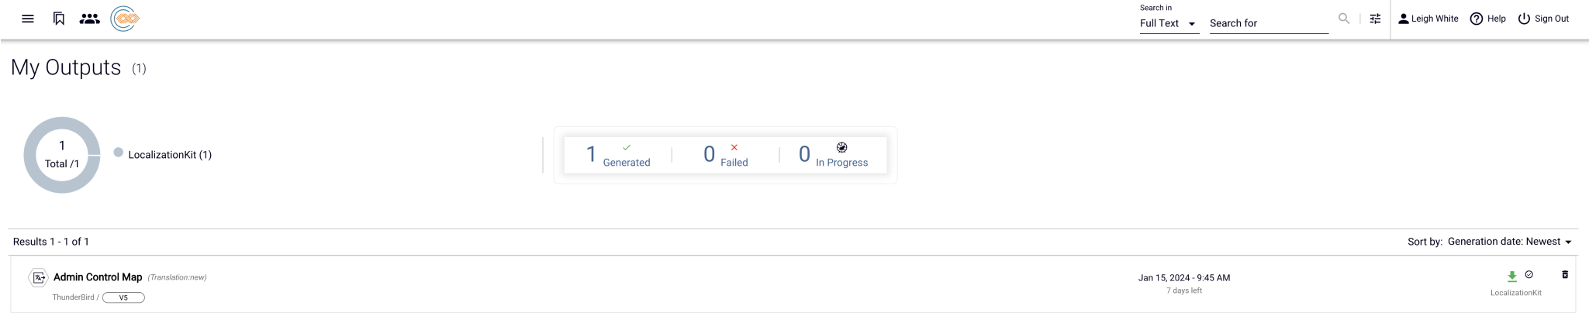Open advanced search filter sliders icon

point(1375,19)
